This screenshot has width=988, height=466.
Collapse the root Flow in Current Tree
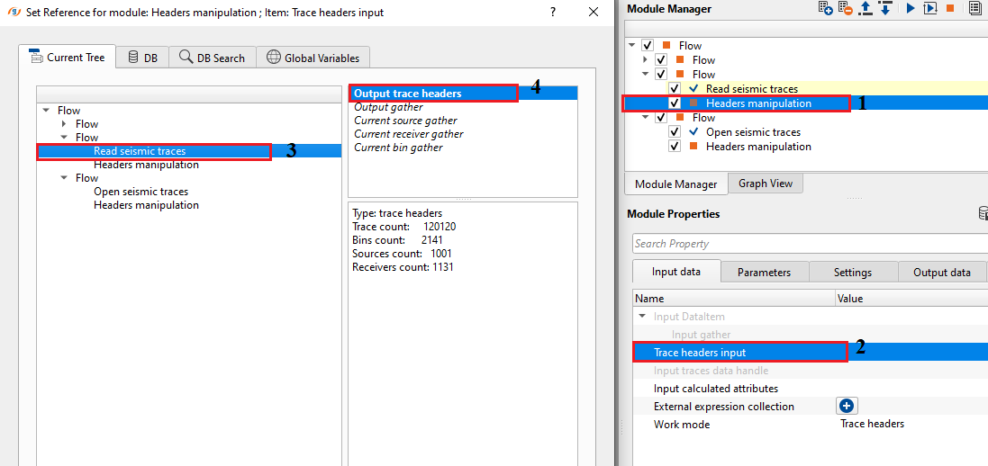click(45, 110)
